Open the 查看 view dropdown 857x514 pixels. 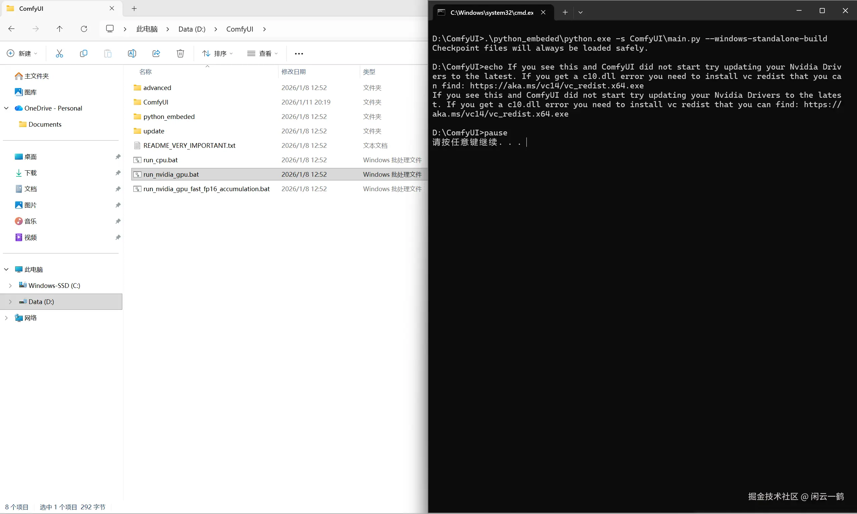(x=262, y=53)
